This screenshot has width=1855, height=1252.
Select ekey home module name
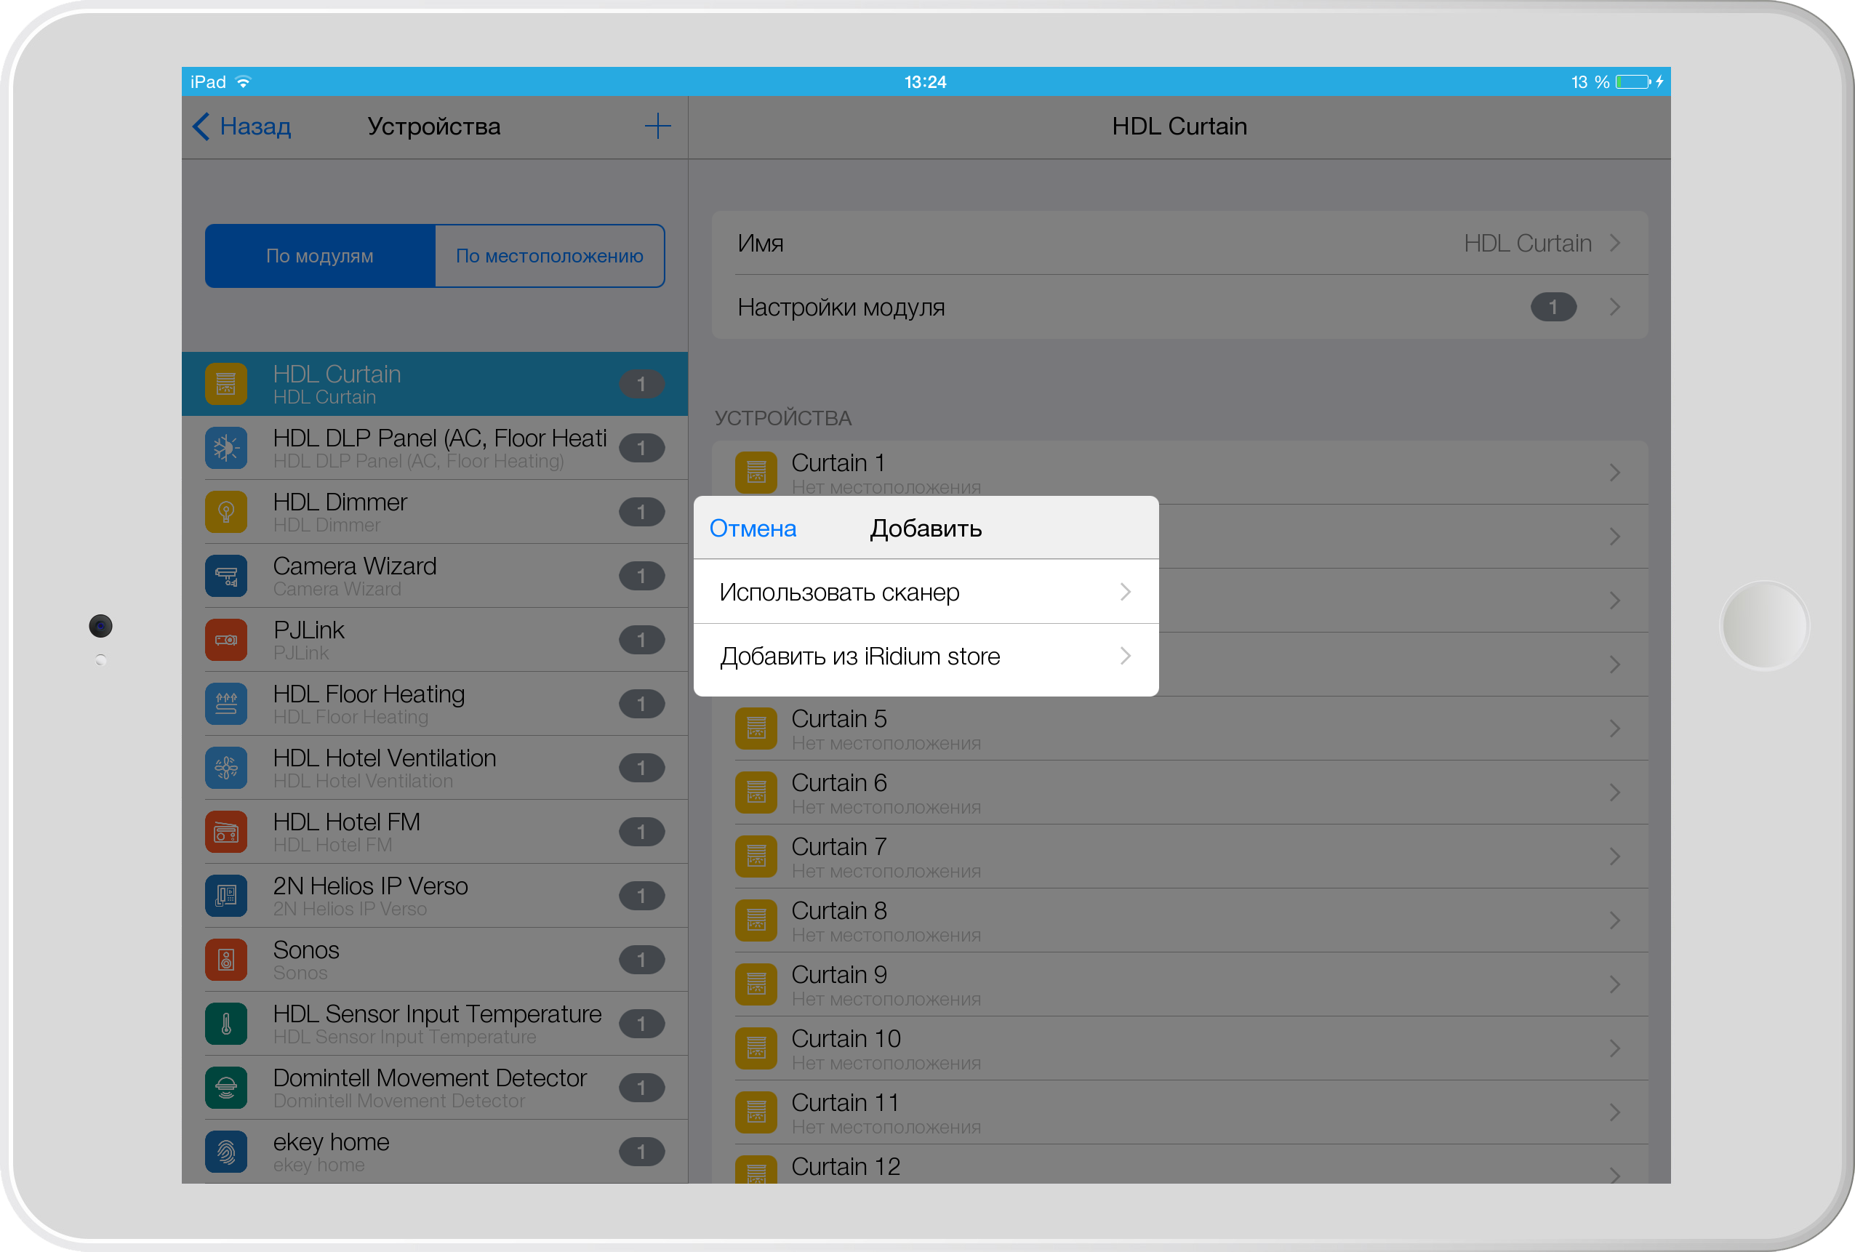pos(332,1142)
